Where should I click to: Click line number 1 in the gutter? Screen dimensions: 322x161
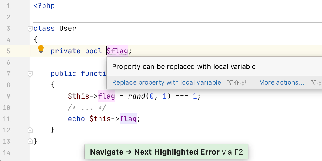click(8, 5)
